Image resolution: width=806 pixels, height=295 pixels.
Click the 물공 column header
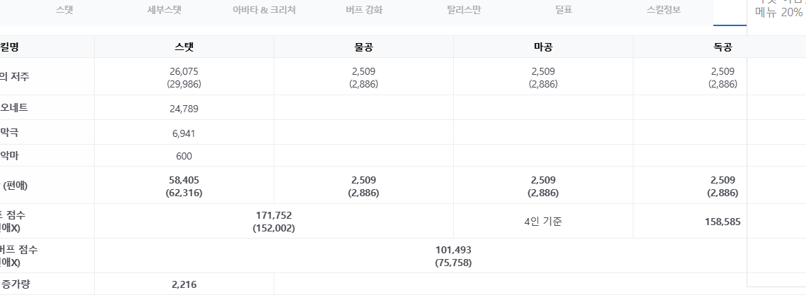(363, 47)
